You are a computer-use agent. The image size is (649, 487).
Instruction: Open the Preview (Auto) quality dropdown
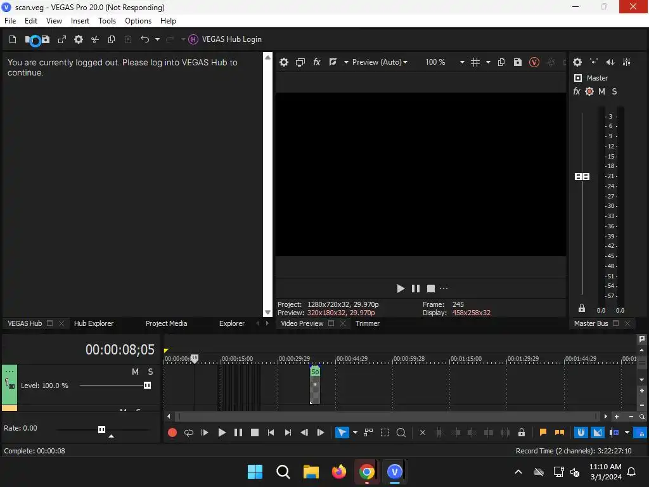tap(380, 62)
